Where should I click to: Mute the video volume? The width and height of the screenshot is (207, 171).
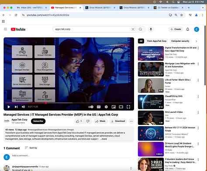23,107
